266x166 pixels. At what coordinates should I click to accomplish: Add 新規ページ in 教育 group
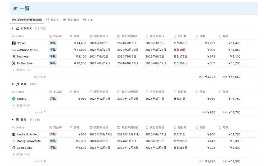21,154
